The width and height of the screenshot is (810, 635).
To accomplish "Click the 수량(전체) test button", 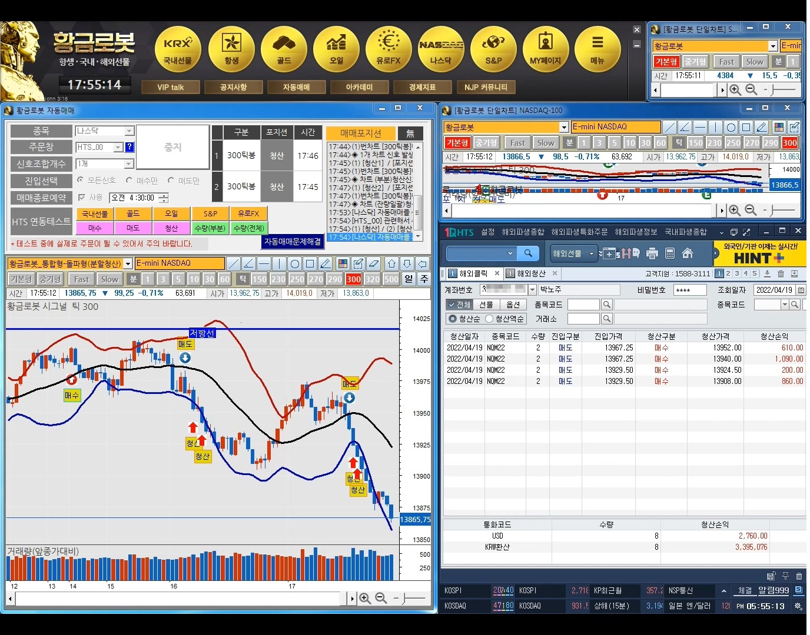I will tap(248, 228).
